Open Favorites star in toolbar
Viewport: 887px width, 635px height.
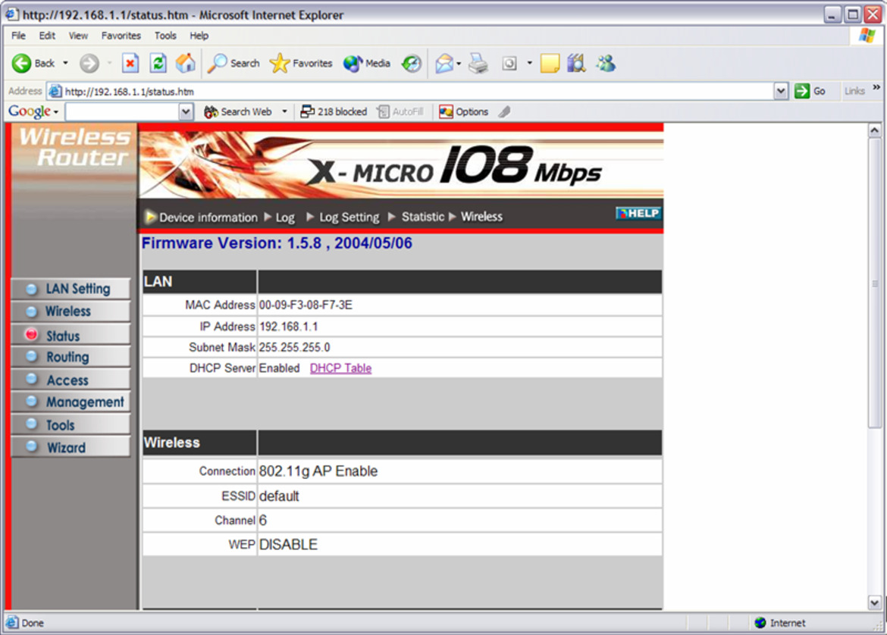(x=301, y=64)
